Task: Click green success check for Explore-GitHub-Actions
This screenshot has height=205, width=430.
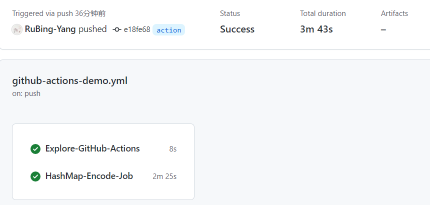Action: point(35,149)
